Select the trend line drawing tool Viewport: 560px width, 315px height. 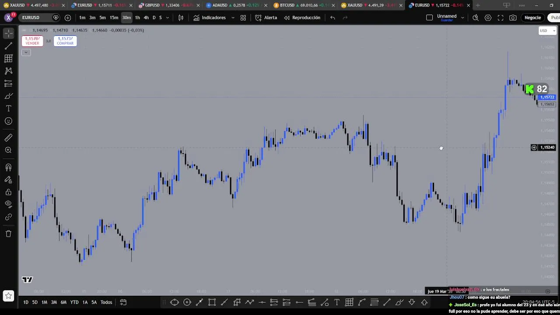[8, 46]
